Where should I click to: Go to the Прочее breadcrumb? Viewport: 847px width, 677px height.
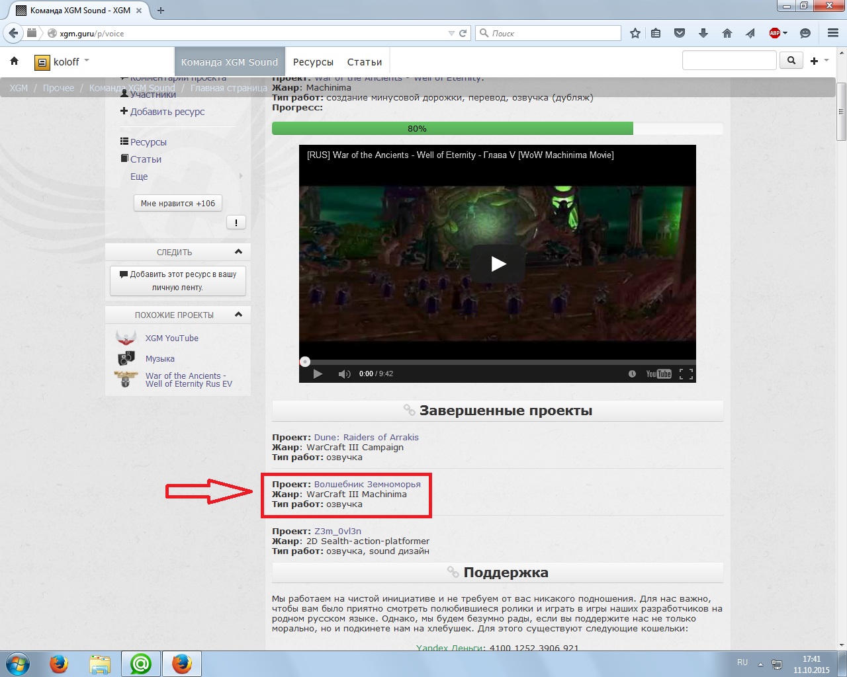58,88
